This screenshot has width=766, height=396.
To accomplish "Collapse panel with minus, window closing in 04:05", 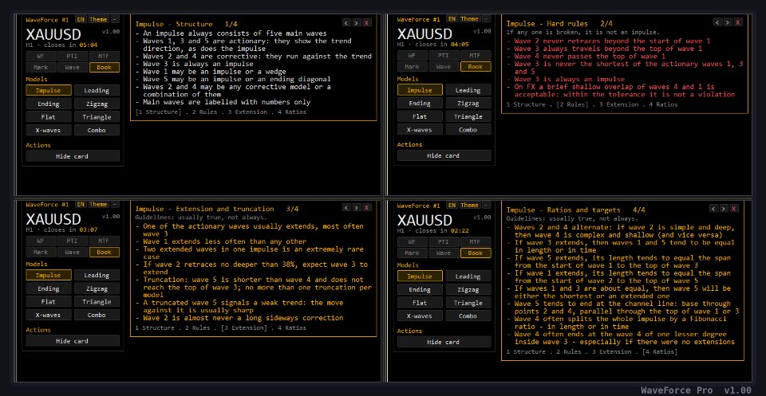I will (486, 19).
